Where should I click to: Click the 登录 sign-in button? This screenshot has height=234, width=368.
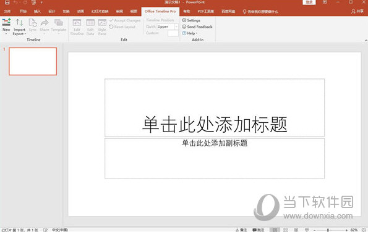[x=309, y=2]
